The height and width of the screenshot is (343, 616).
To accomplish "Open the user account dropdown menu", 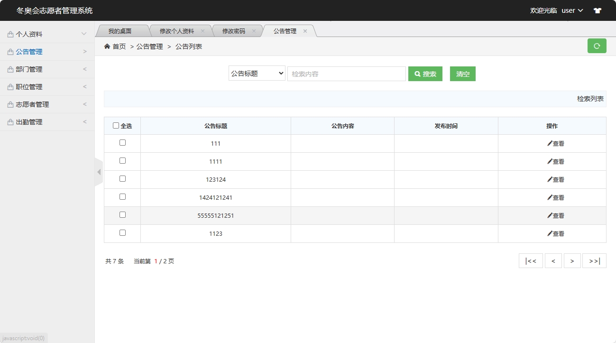I will 572,10.
